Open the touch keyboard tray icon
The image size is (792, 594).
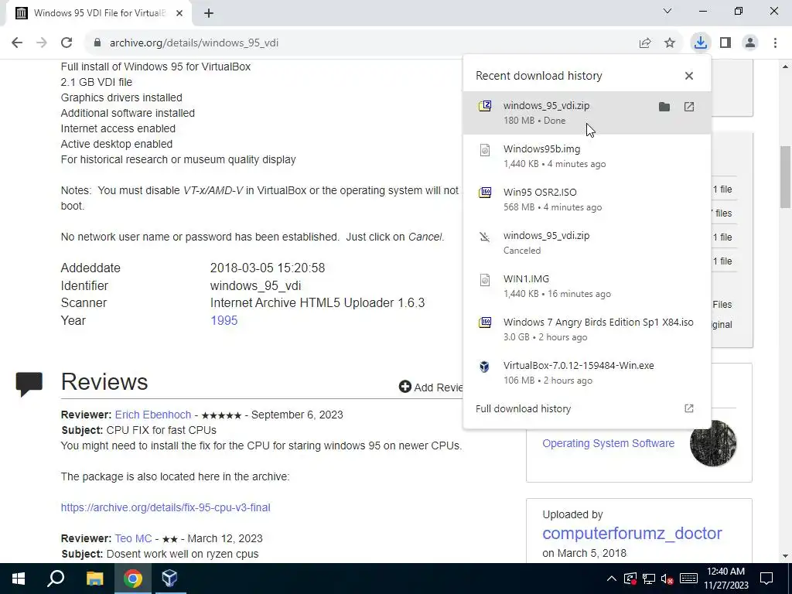tap(688, 579)
